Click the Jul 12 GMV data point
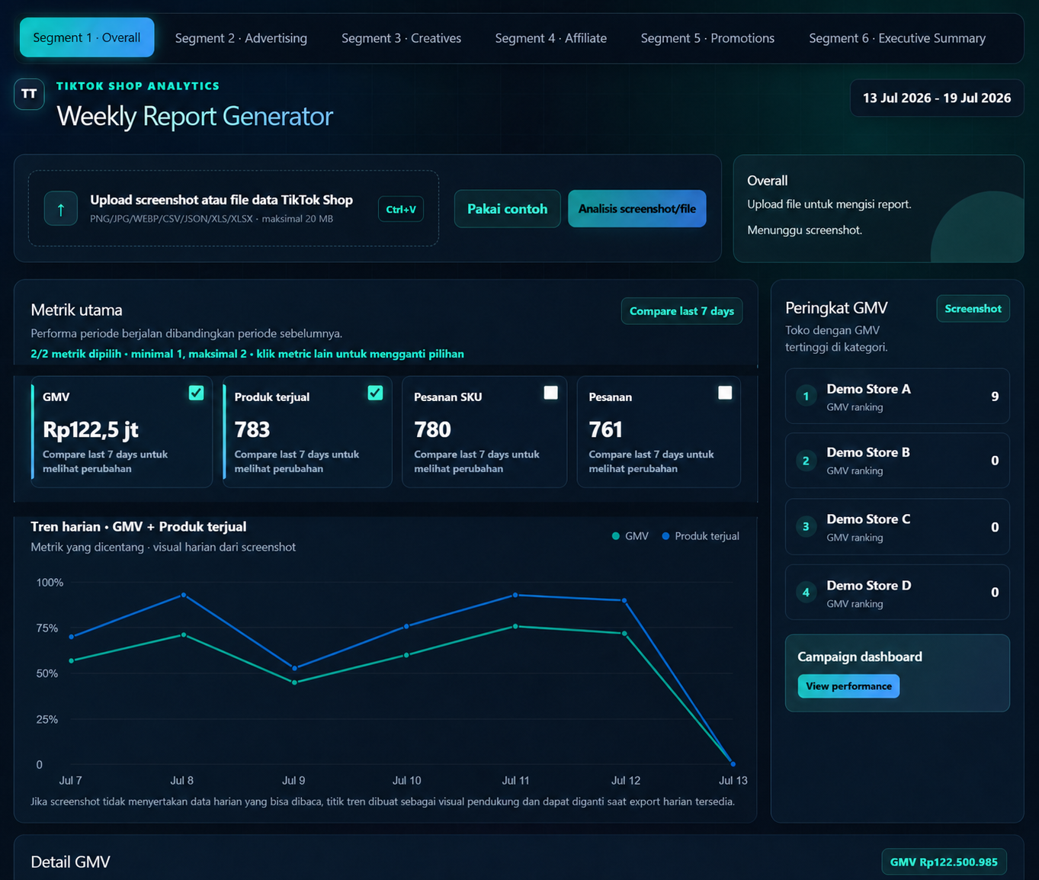The height and width of the screenshot is (880, 1039). pyautogui.click(x=624, y=634)
